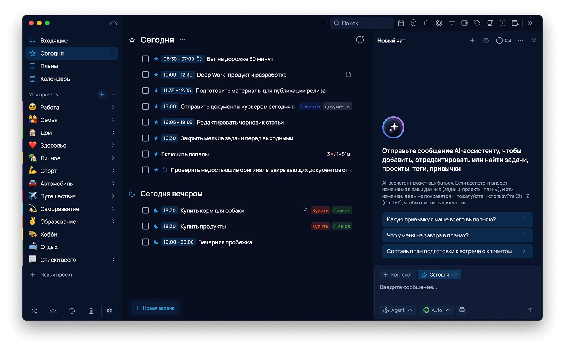Screen dimensions: 565x350
Task: Mark 'Deep Work: продукт и разработка' as done
Action: (145, 75)
